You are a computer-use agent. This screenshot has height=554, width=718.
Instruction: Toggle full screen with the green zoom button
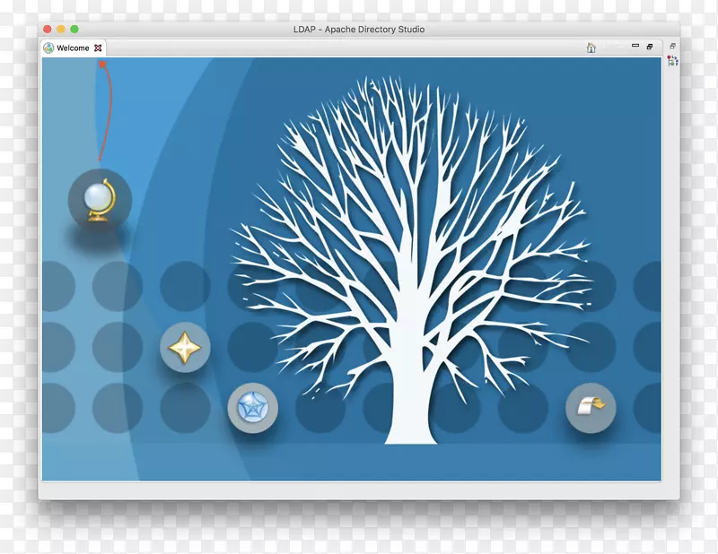tap(73, 28)
